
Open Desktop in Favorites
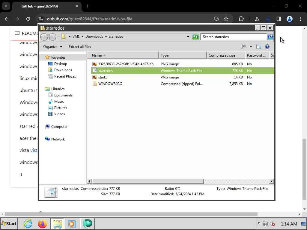tap(61, 64)
